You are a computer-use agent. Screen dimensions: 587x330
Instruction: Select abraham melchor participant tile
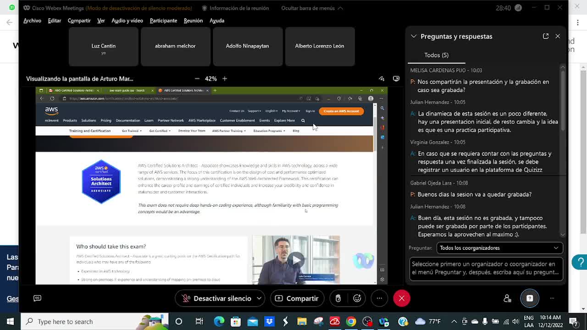point(175,46)
